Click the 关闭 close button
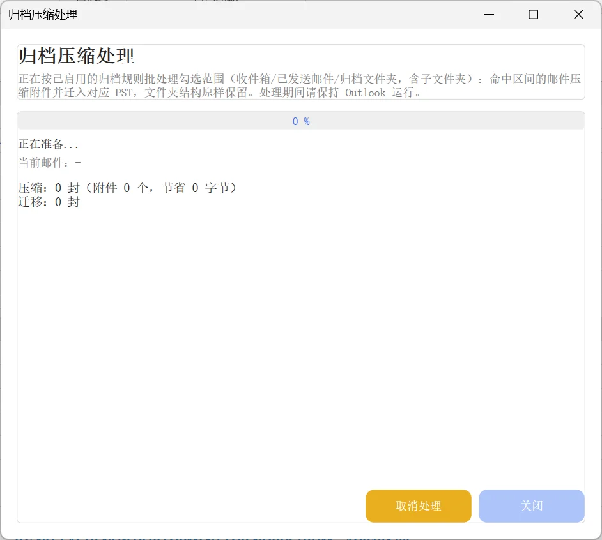Viewport: 602px width, 540px height. click(531, 506)
